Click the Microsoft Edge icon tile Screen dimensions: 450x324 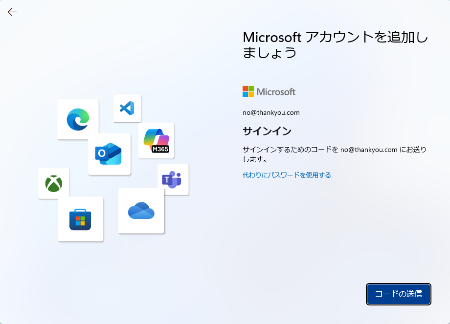click(x=78, y=119)
